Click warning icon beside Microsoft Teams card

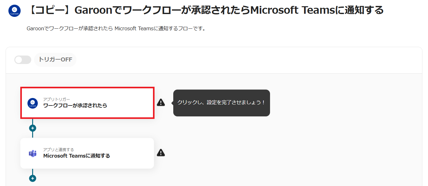(x=161, y=153)
